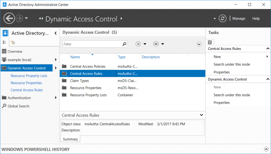Click the search magnifier in the Filter box
The image size is (271, 154).
pos(124,44)
